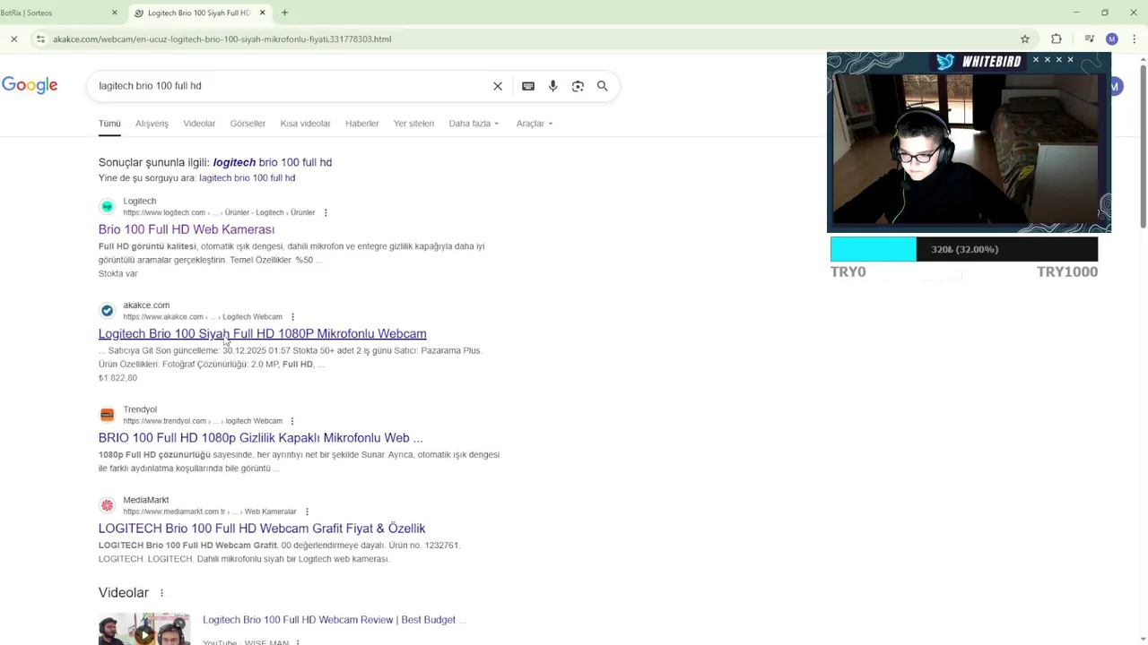Open Brio 100 Full HD Web Kamerası link

pyautogui.click(x=187, y=229)
